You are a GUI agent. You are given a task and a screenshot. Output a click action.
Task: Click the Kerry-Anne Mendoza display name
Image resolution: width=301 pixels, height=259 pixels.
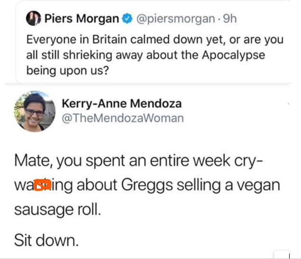pos(121,103)
